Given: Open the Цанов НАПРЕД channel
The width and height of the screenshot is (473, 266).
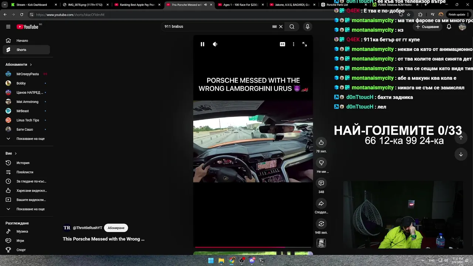Looking at the screenshot, I should (26, 92).
